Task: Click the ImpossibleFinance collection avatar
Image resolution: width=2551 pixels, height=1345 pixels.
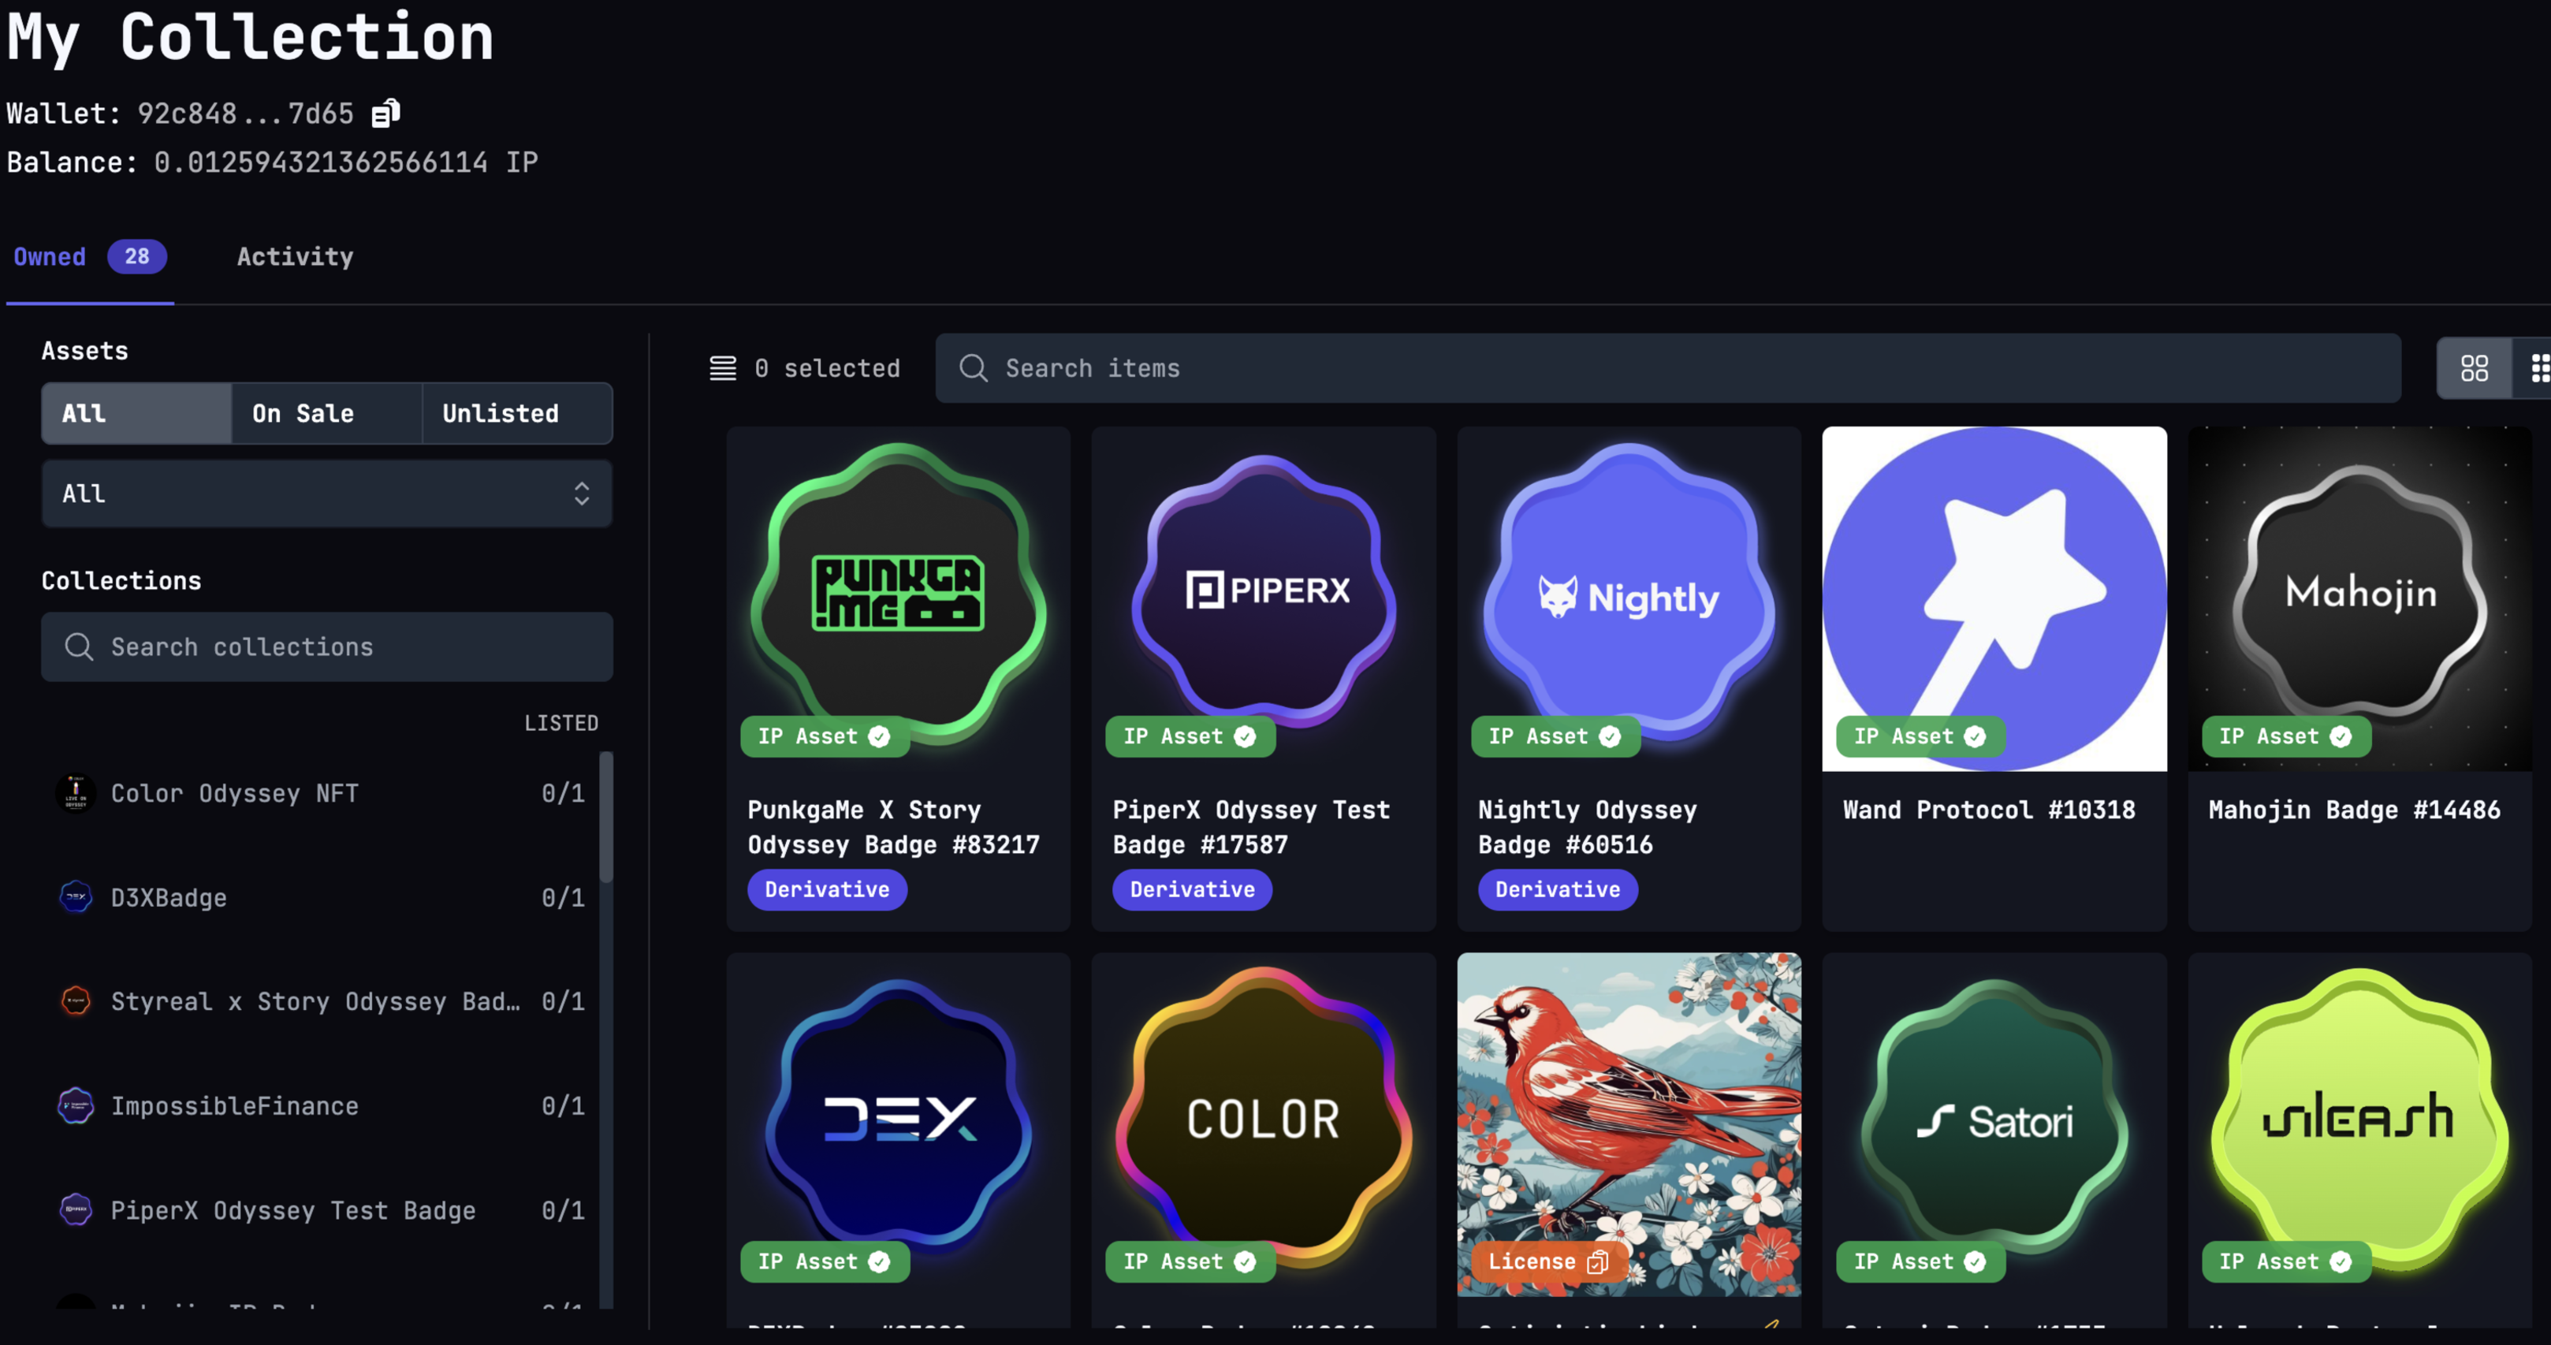Action: pos(75,1105)
